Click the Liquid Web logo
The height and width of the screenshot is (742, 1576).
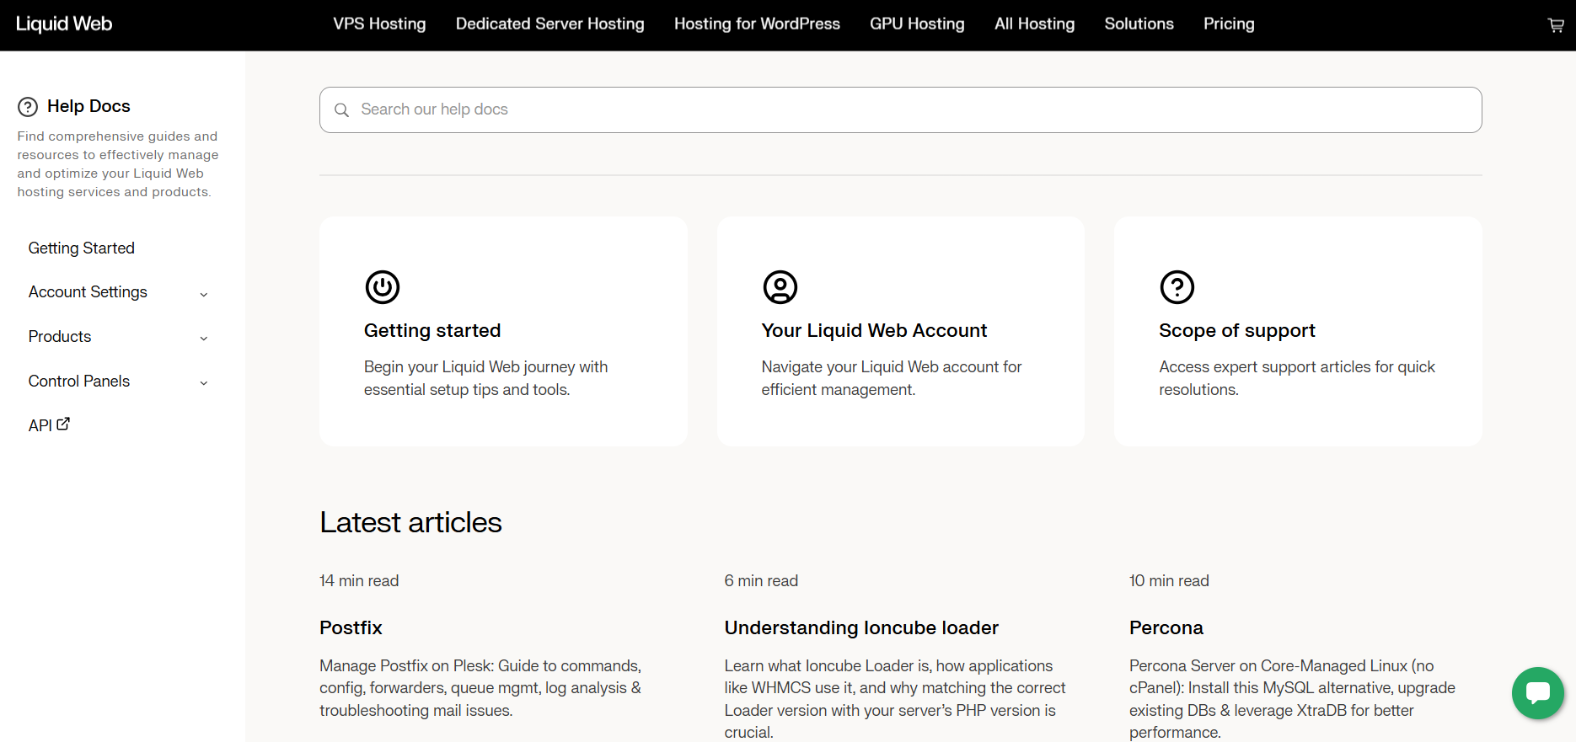64,24
